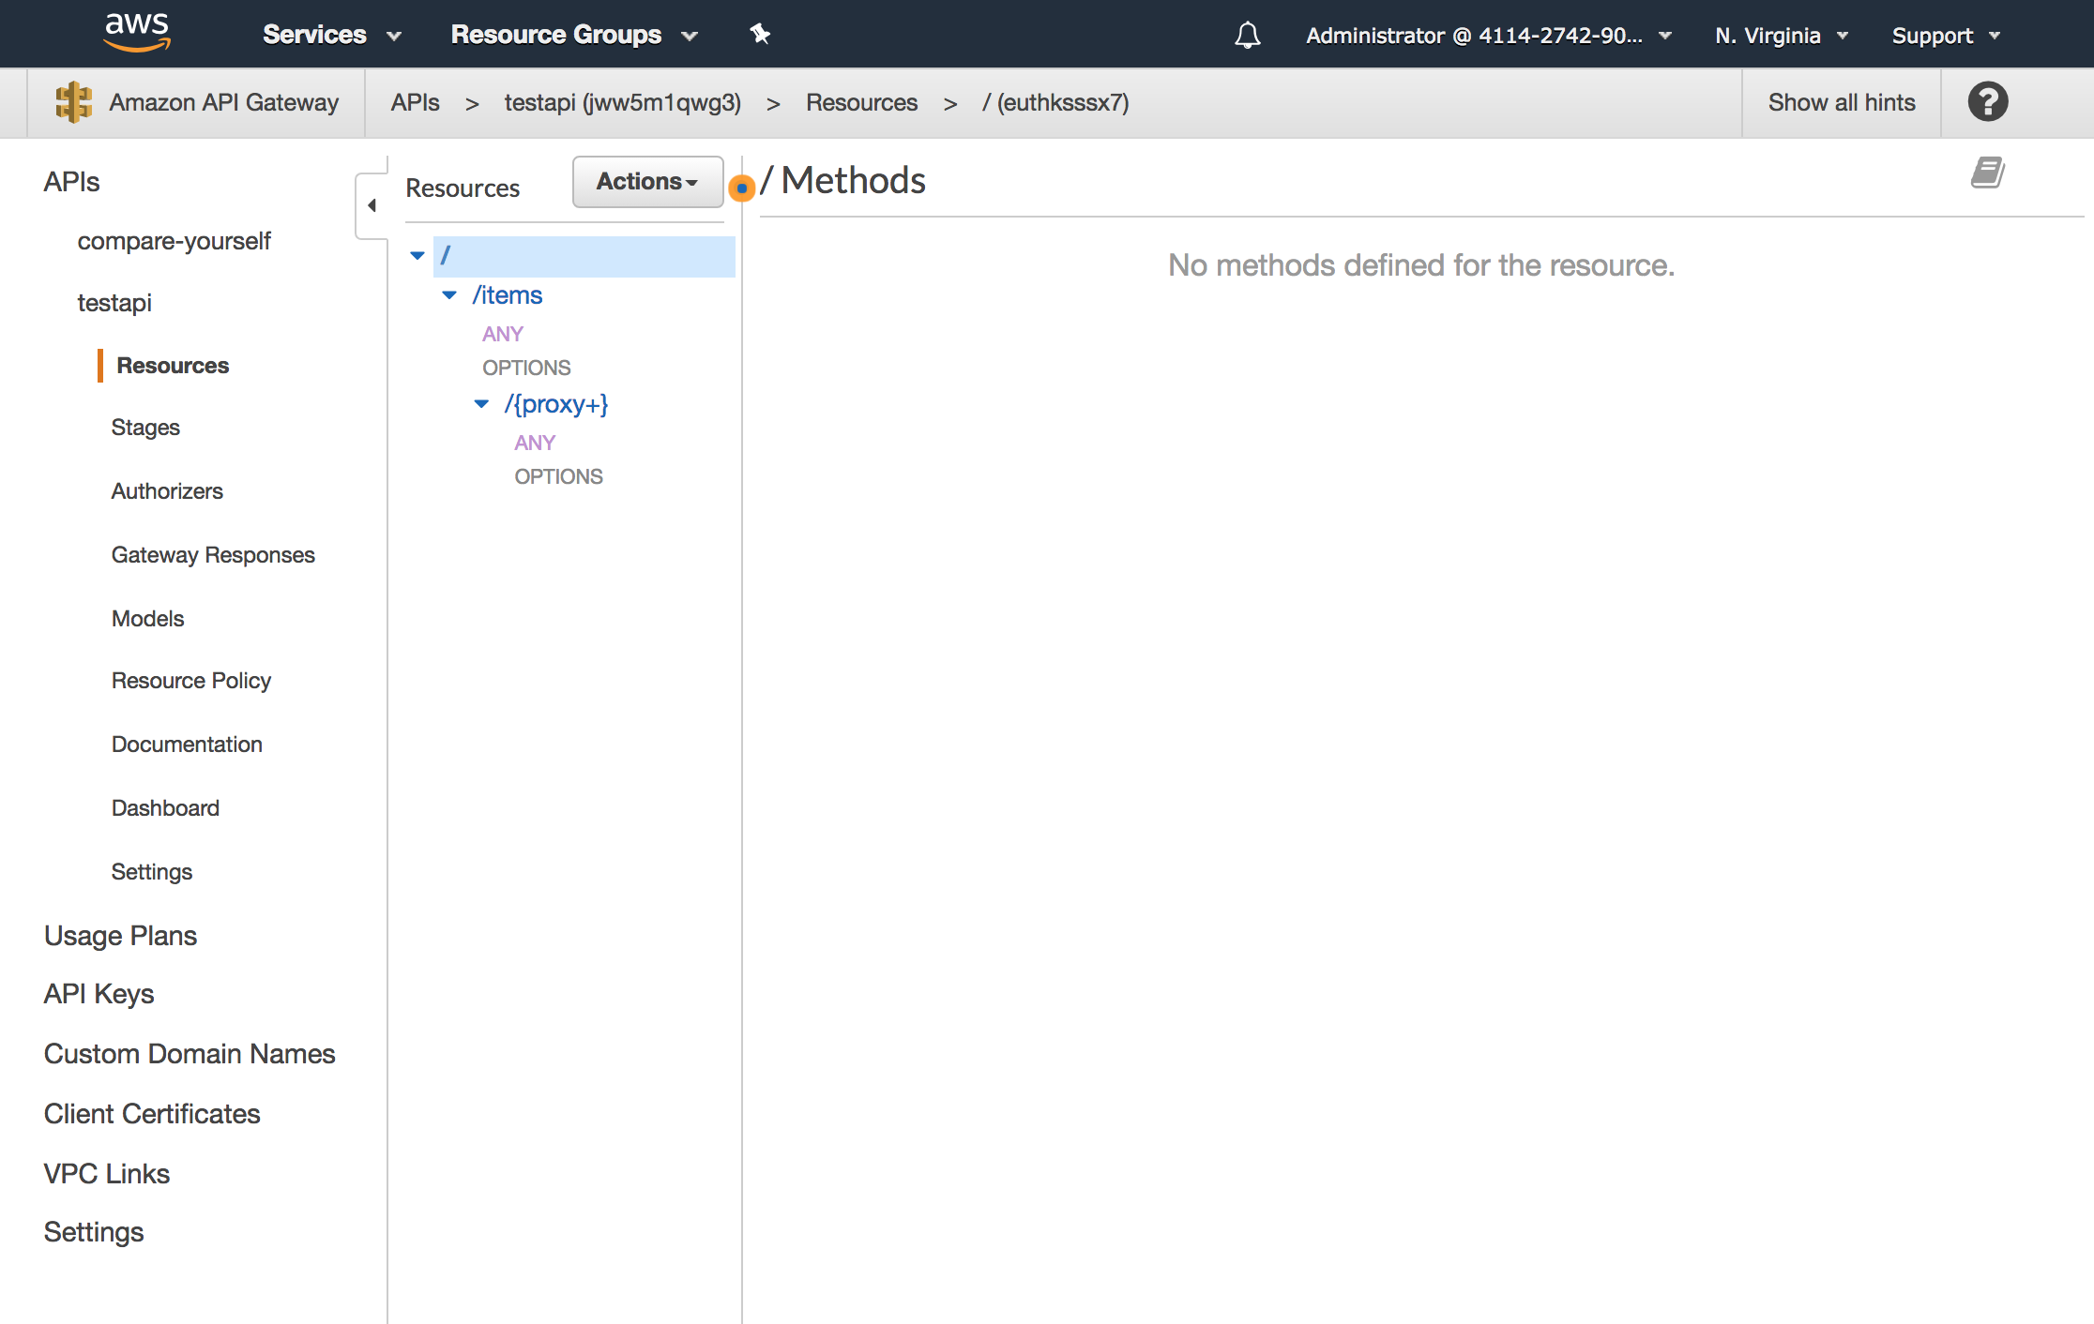
Task: Click the documentation book icon
Action: tap(1987, 173)
